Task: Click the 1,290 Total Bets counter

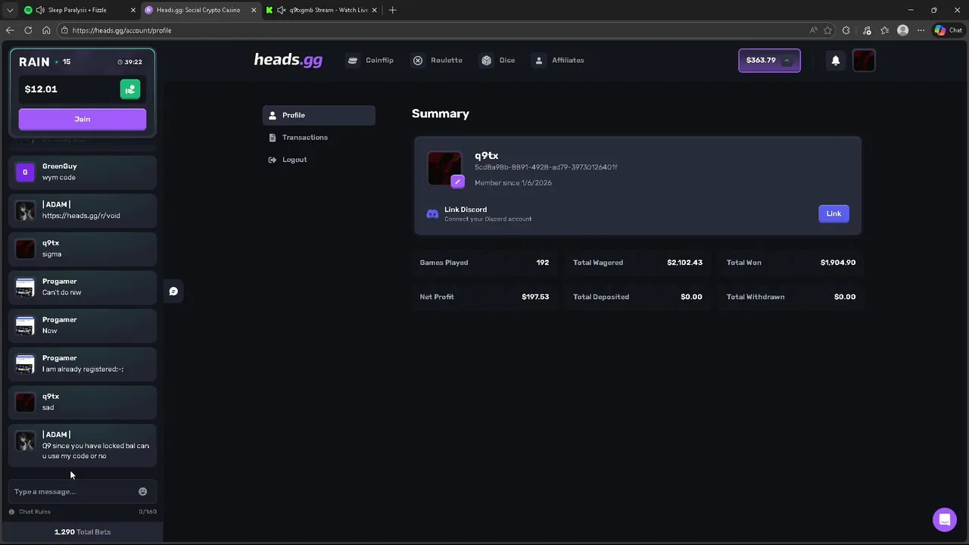Action: coord(83,532)
